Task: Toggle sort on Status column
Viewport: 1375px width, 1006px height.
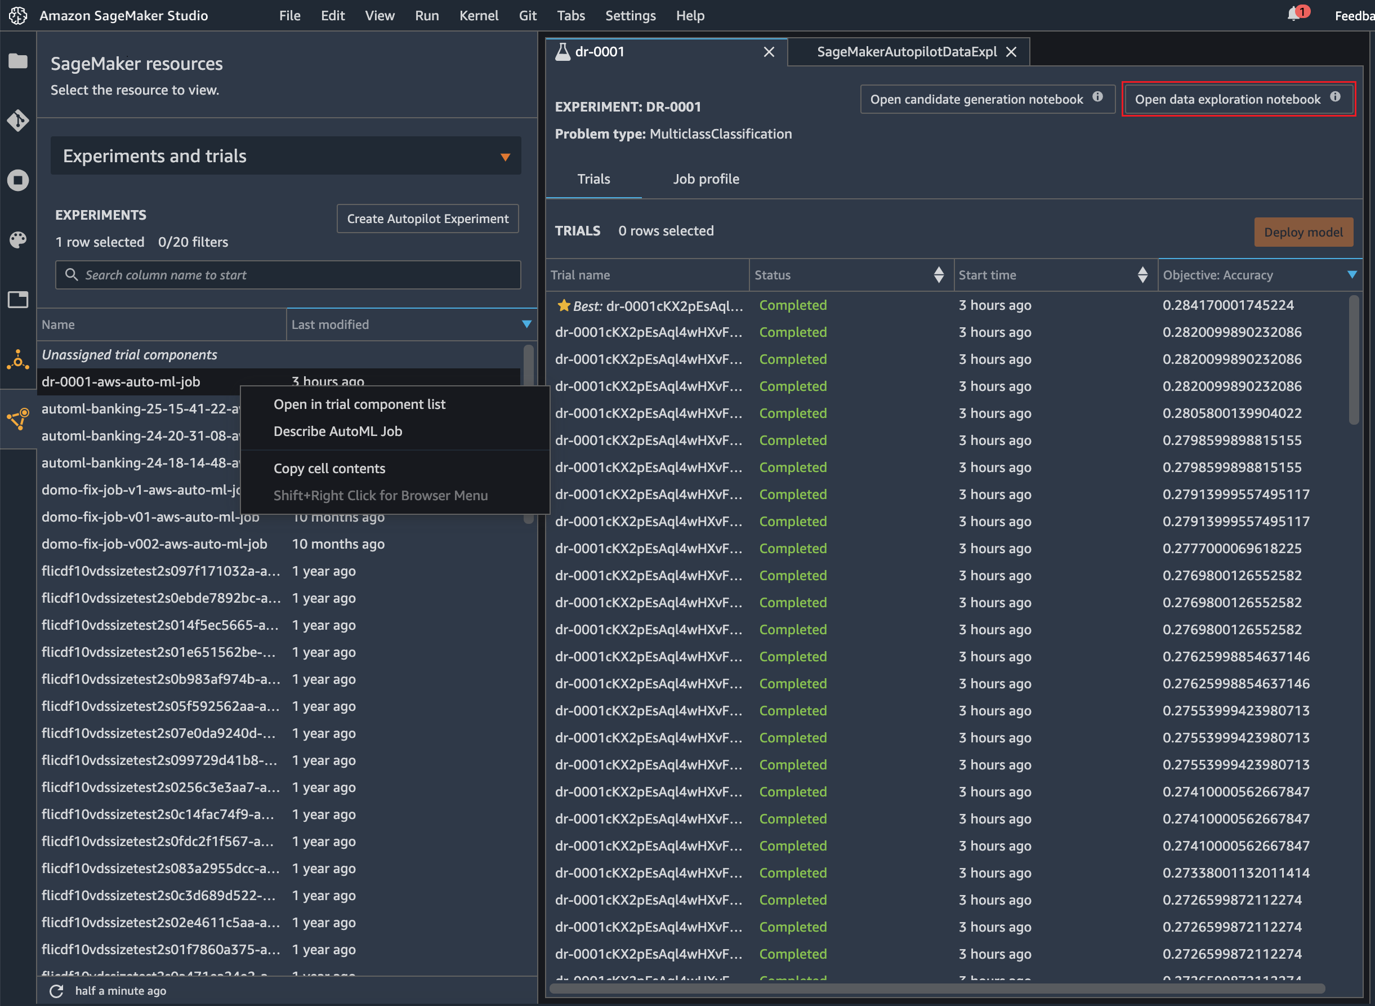Action: (x=939, y=275)
